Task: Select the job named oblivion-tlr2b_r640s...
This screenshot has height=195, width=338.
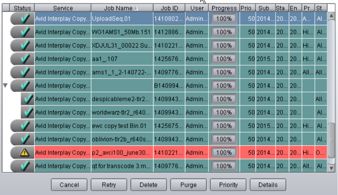Action: 122,139
